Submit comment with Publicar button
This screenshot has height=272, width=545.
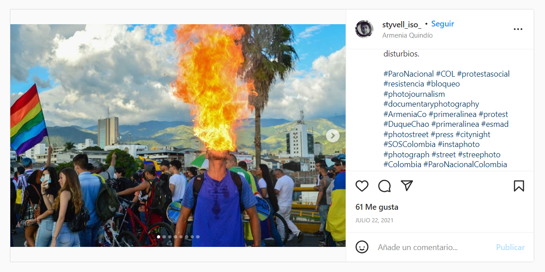point(510,247)
